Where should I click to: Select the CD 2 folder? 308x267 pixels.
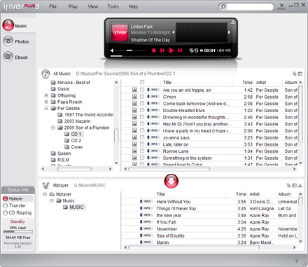76,140
